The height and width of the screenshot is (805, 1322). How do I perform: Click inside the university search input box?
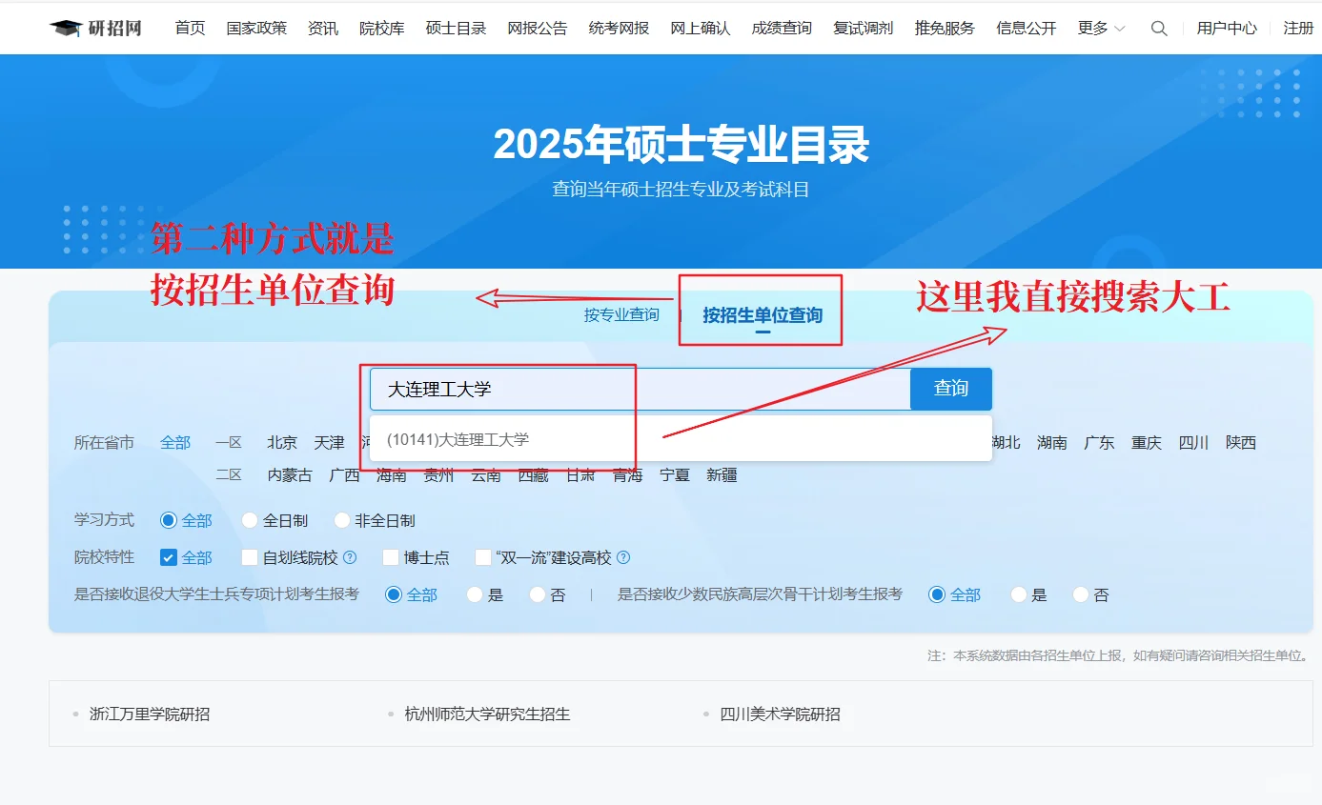pyautogui.click(x=572, y=388)
